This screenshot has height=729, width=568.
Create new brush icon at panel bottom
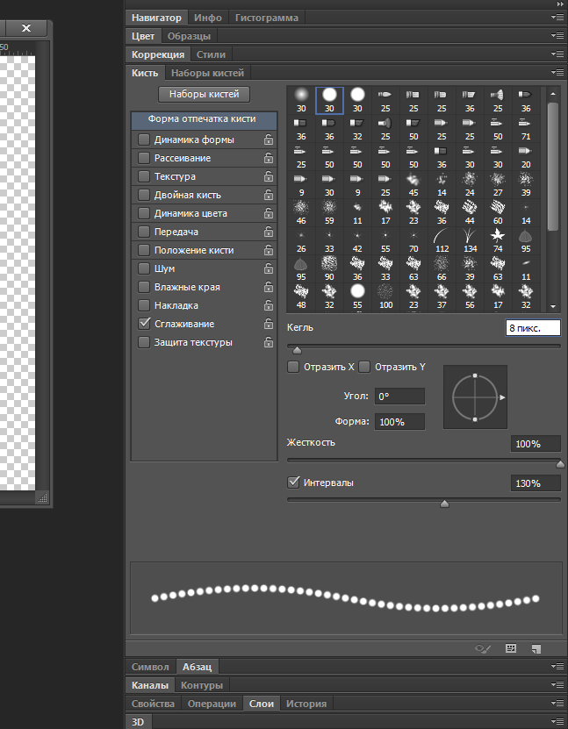coord(536,648)
